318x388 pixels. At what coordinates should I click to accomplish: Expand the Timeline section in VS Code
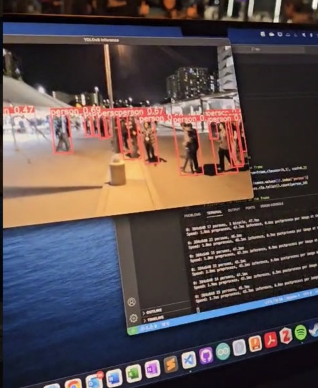(x=154, y=319)
